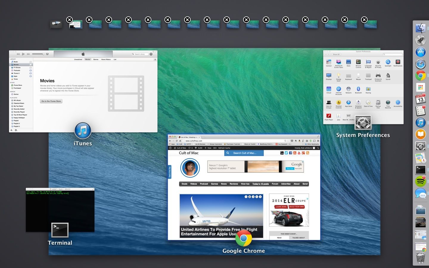Viewport: 429px width, 268px height.
Task: Click the Google Chrome window badge icon
Action: click(243, 238)
